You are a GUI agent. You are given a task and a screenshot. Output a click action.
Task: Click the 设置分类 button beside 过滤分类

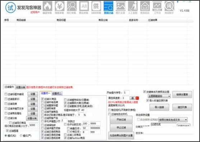(32, 118)
